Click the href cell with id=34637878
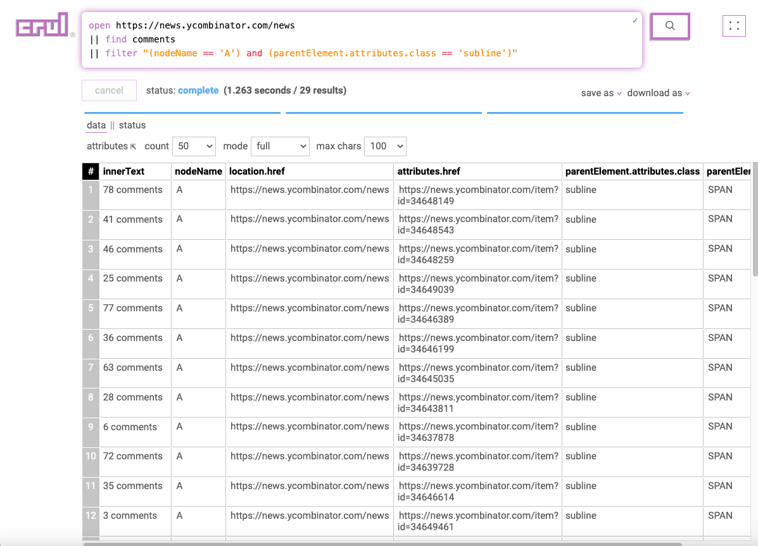Screen dimensions: 758x546 click(x=477, y=433)
